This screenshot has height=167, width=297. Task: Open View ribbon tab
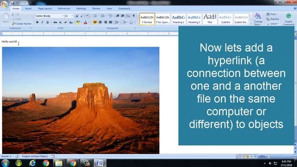[109, 8]
